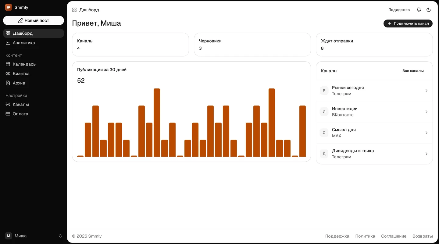The height and width of the screenshot is (244, 439).
Task: Click the И avatar of Инвестидеи
Action: pyautogui.click(x=324, y=112)
